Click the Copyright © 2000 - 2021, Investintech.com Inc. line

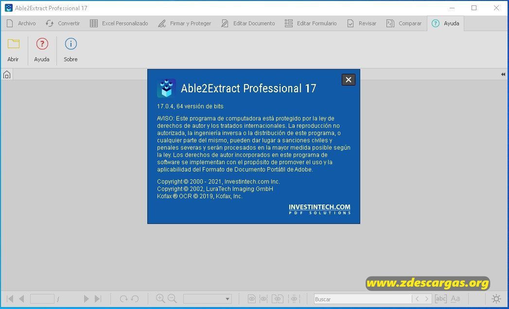218,181
